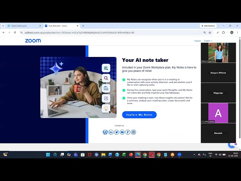Open File Explorer from taskbar

point(104,155)
